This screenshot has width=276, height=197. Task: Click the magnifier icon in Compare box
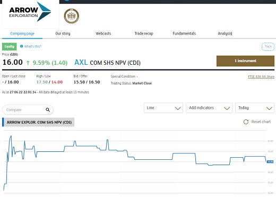point(48,110)
